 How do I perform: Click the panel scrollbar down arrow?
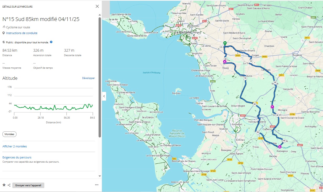(x=100, y=176)
